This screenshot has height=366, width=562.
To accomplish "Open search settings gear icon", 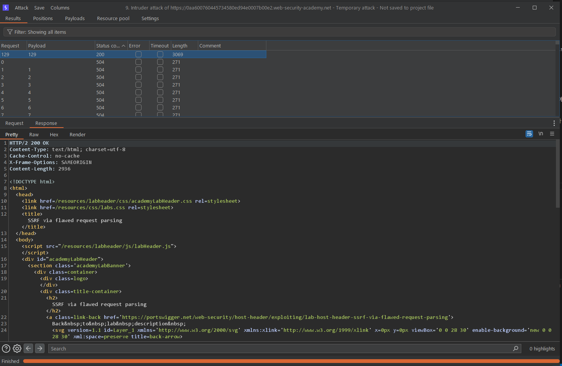I will [x=17, y=349].
